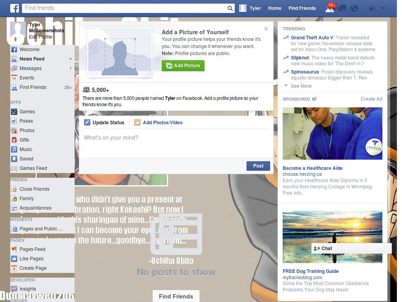The image size is (402, 302).
Task: Open the Become a Healthcare Aide link
Action: point(312,168)
